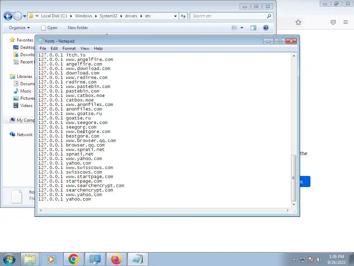Expand the arrow after Windows breadcrumb
This screenshot has width=354, height=266.
click(96, 16)
